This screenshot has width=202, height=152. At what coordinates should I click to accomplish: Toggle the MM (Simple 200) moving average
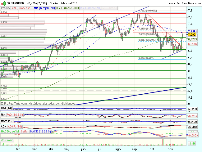click(x=67, y=8)
